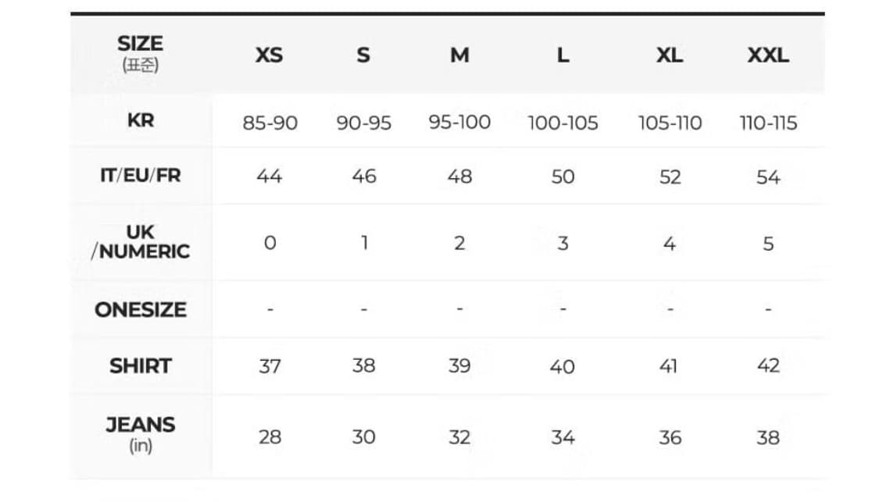Select the SHIRT value 37
This screenshot has height=502, width=879.
click(270, 366)
